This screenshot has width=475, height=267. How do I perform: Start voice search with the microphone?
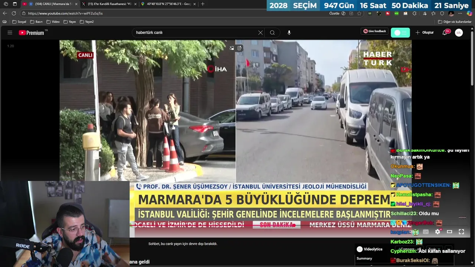point(289,33)
